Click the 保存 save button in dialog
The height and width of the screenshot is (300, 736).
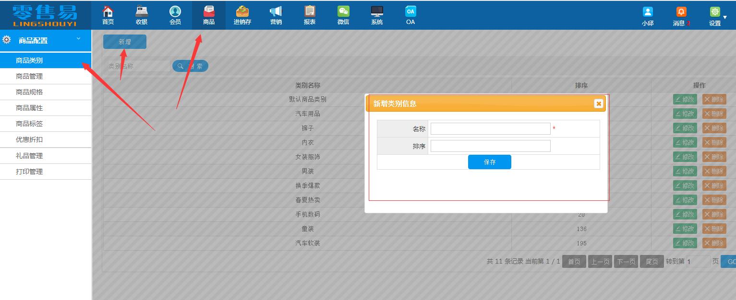coord(489,162)
